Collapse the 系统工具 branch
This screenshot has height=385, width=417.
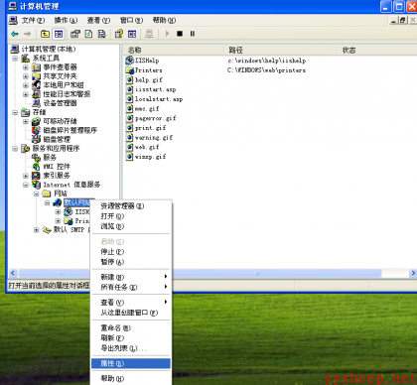tap(15, 59)
